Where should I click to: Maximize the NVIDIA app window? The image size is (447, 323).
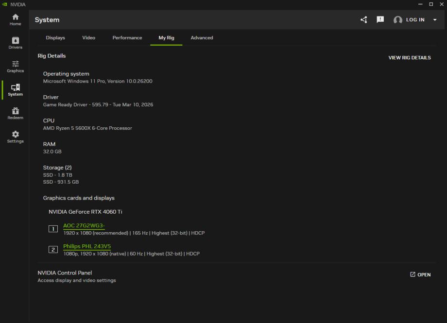[431, 4]
